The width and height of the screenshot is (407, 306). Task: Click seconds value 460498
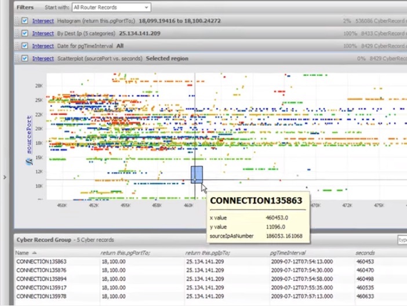[365, 279]
